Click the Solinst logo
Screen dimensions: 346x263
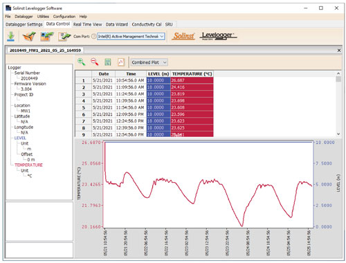pyautogui.click(x=183, y=36)
